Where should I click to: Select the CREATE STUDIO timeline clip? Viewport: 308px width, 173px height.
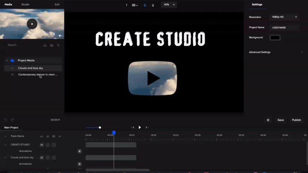[x=111, y=145]
